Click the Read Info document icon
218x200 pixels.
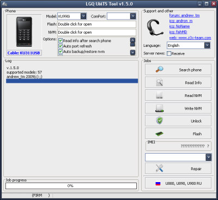(160, 82)
